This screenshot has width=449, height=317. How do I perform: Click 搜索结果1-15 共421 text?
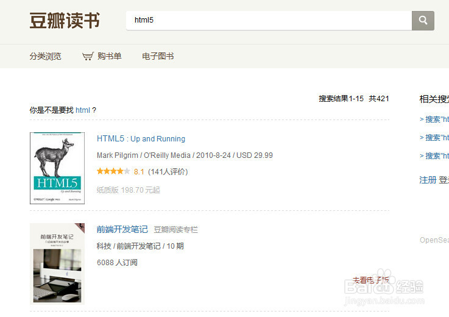coord(354,99)
